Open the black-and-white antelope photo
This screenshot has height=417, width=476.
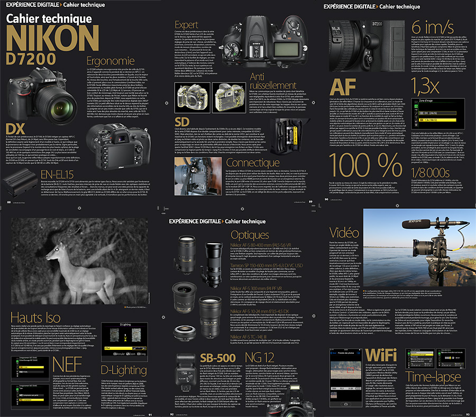coord(79,261)
